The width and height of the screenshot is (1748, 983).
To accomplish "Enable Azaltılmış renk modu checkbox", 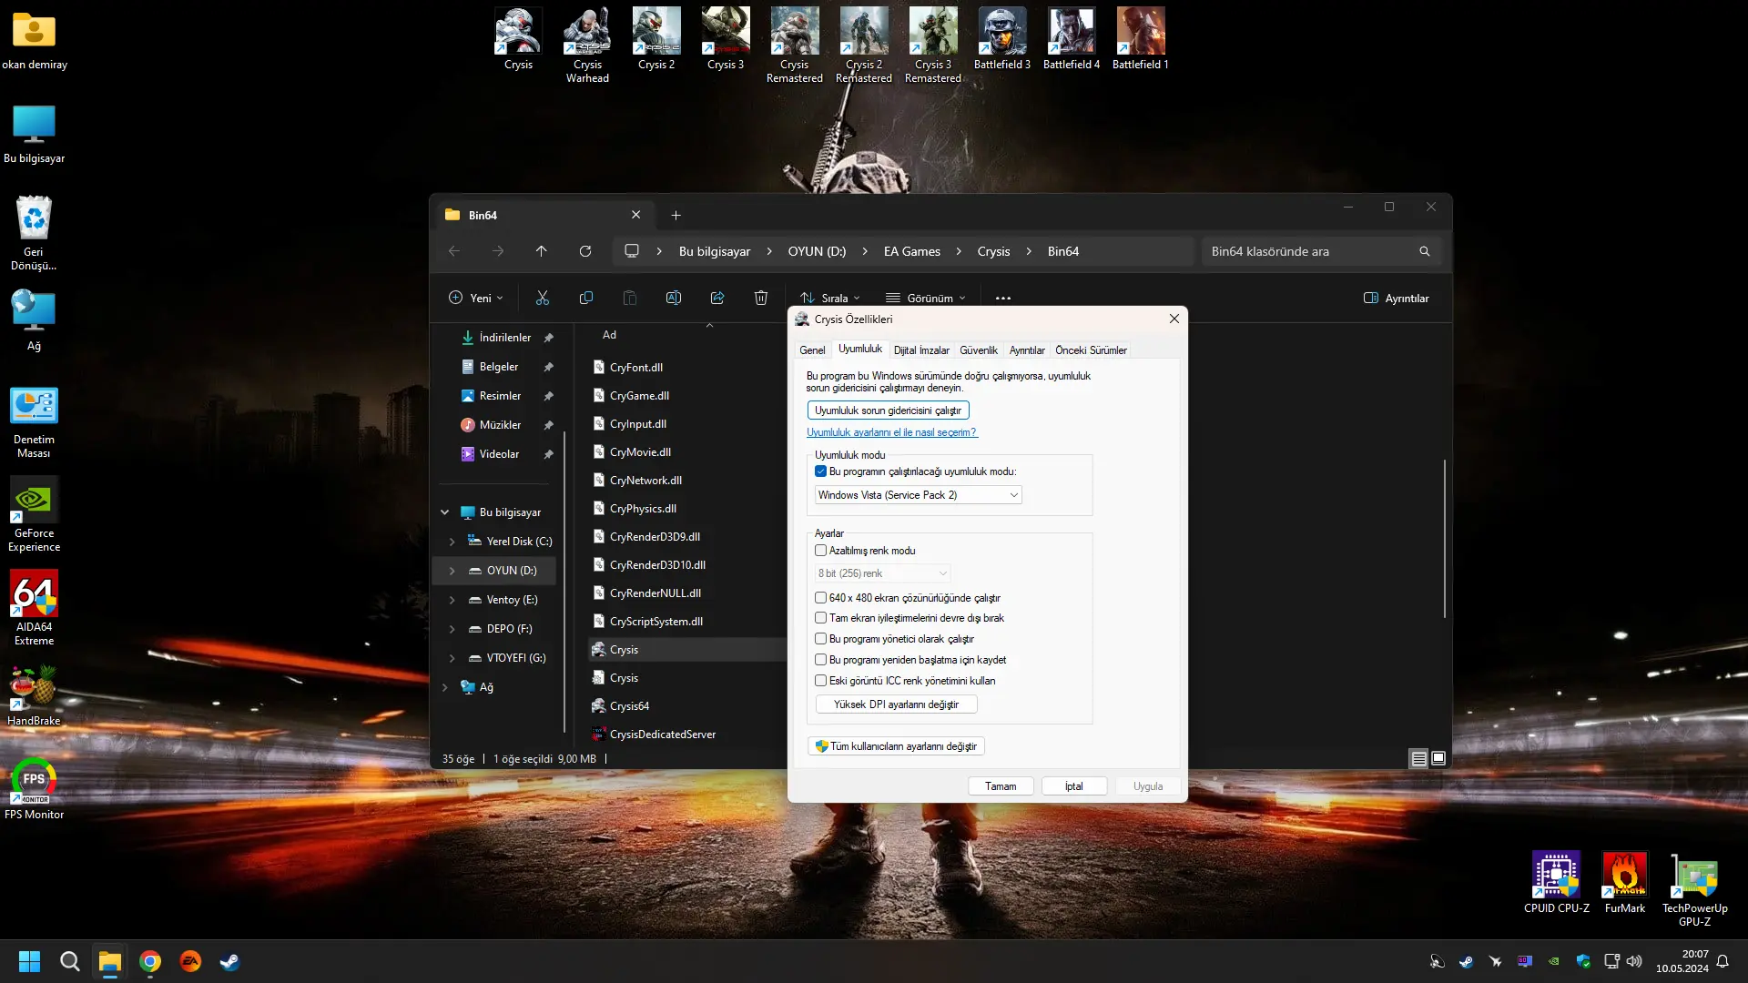I will click(x=820, y=551).
